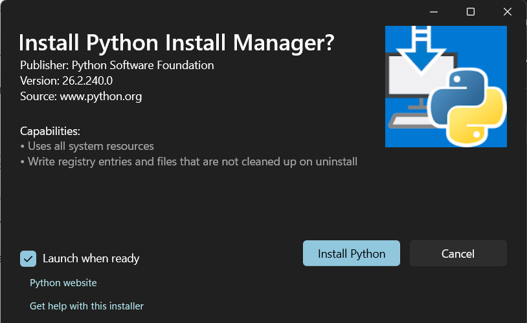Open the Python website link
527x323 pixels.
click(x=63, y=283)
